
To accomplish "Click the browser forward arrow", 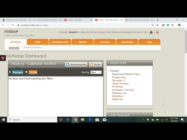I will [8, 25].
